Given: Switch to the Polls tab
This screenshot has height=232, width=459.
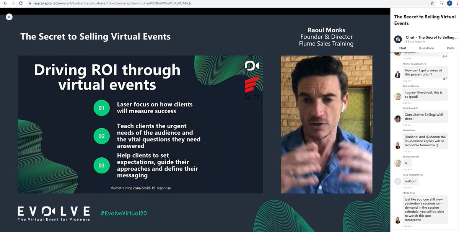Looking at the screenshot, I should tap(451, 48).
